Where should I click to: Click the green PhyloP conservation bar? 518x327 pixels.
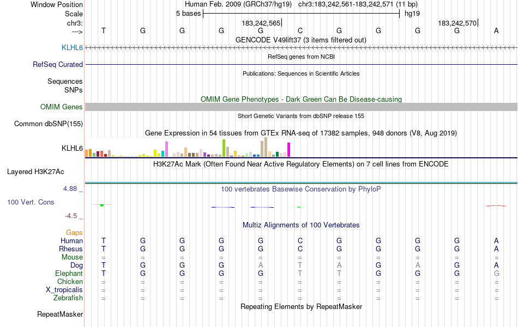point(102,205)
